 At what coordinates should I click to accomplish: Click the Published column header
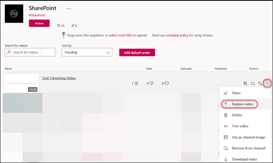click(221, 69)
